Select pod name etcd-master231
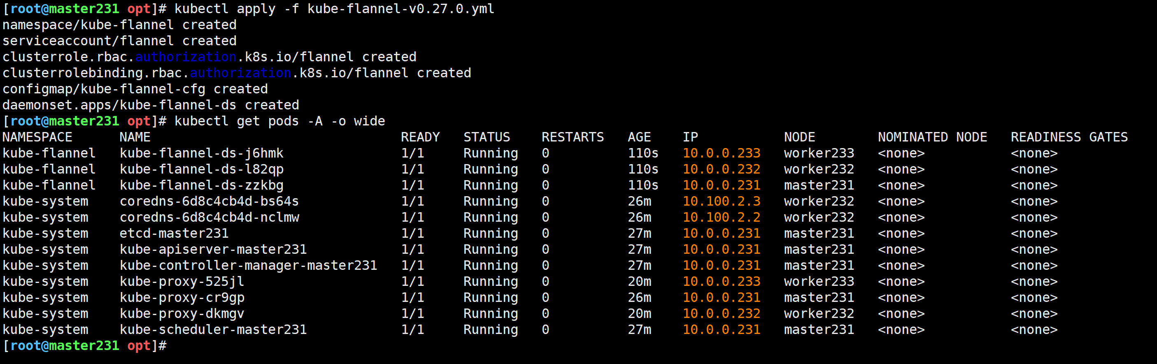 tap(174, 234)
